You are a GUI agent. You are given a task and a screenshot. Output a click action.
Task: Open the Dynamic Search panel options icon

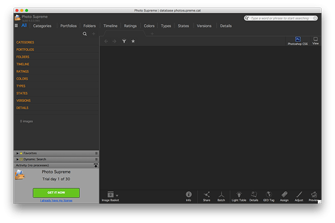[x=97, y=159]
